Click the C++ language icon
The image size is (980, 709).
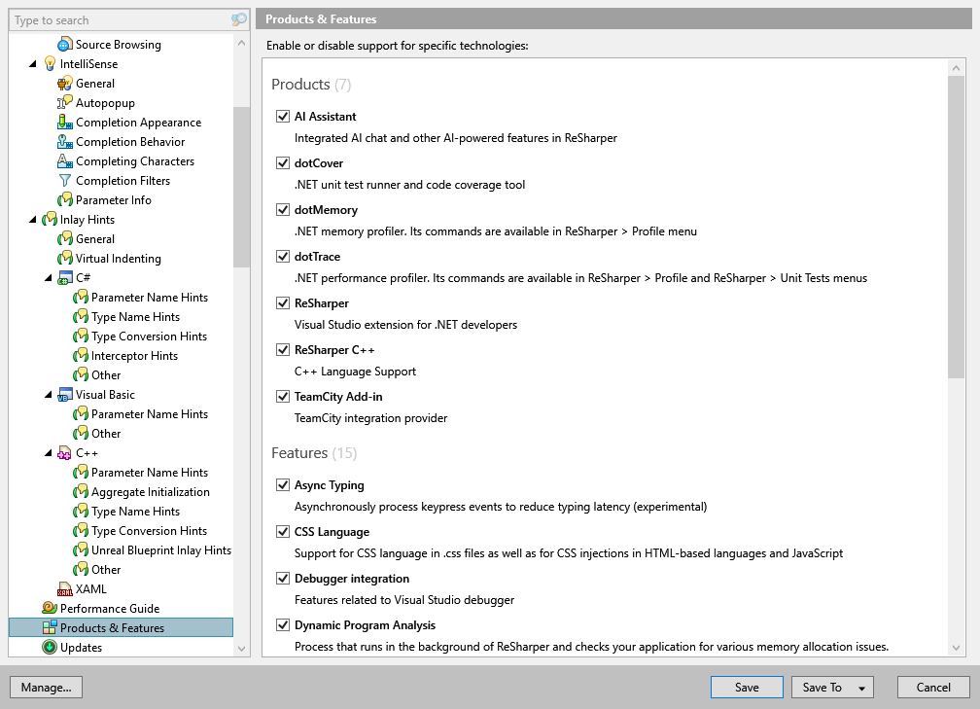tap(65, 452)
